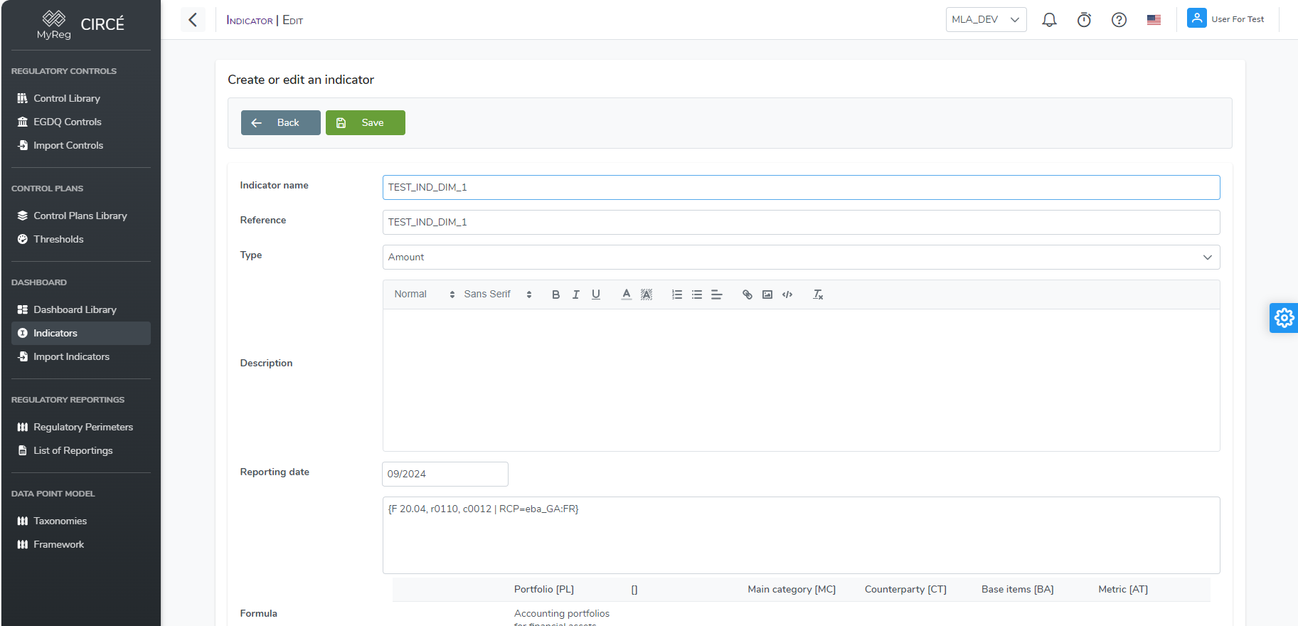Viewport: 1298px width, 626px height.
Task: Toggle italic formatting in description editor
Action: point(575,295)
